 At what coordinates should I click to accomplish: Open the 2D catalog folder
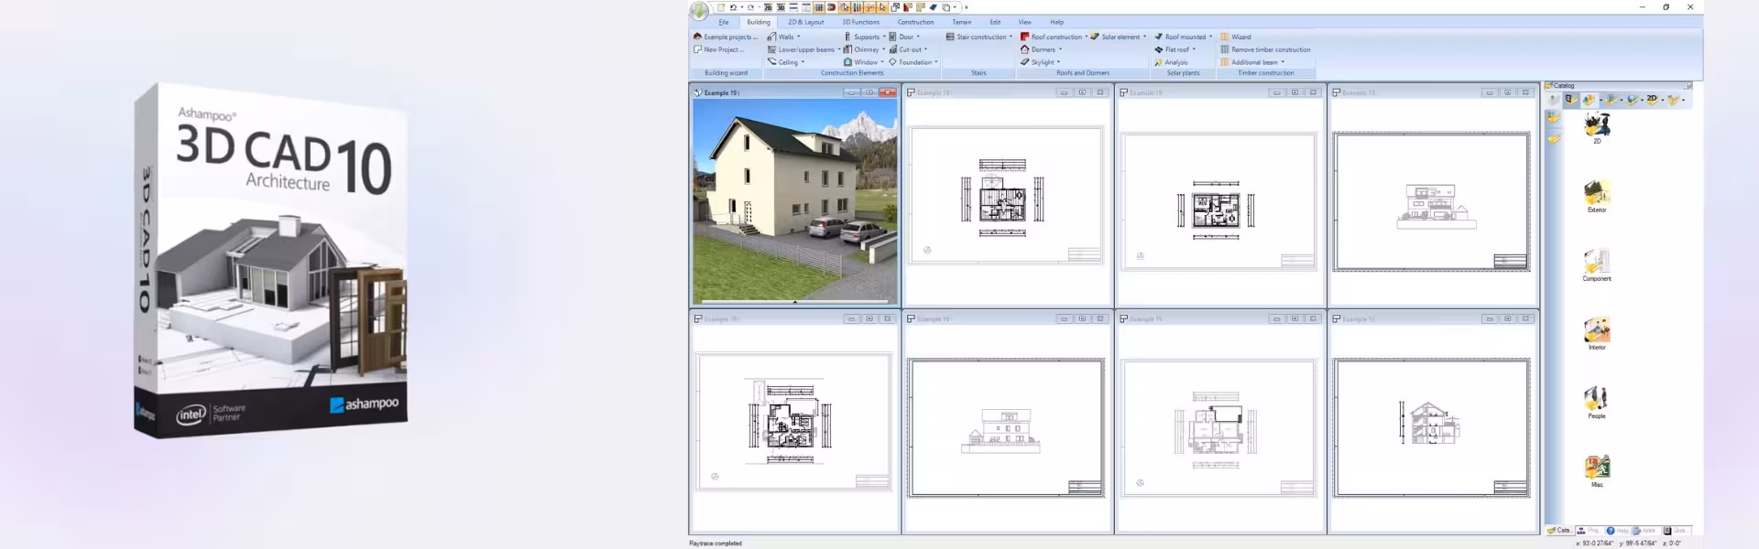click(1597, 127)
